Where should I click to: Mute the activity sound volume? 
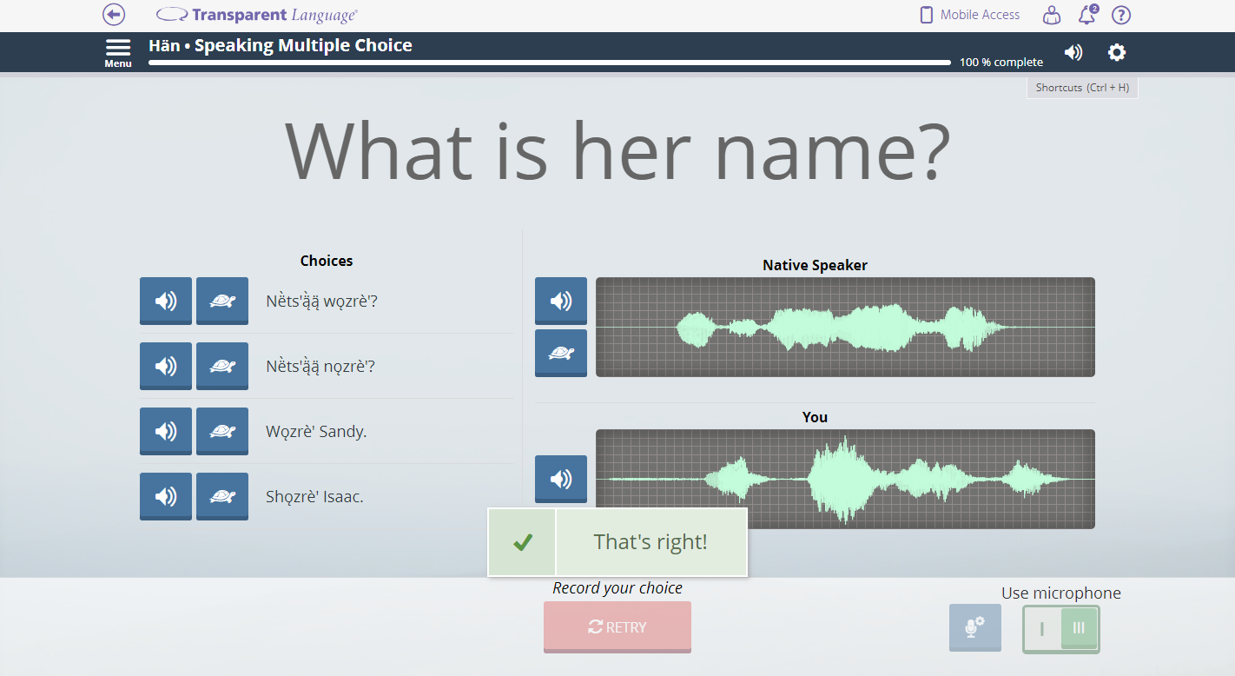point(1073,52)
